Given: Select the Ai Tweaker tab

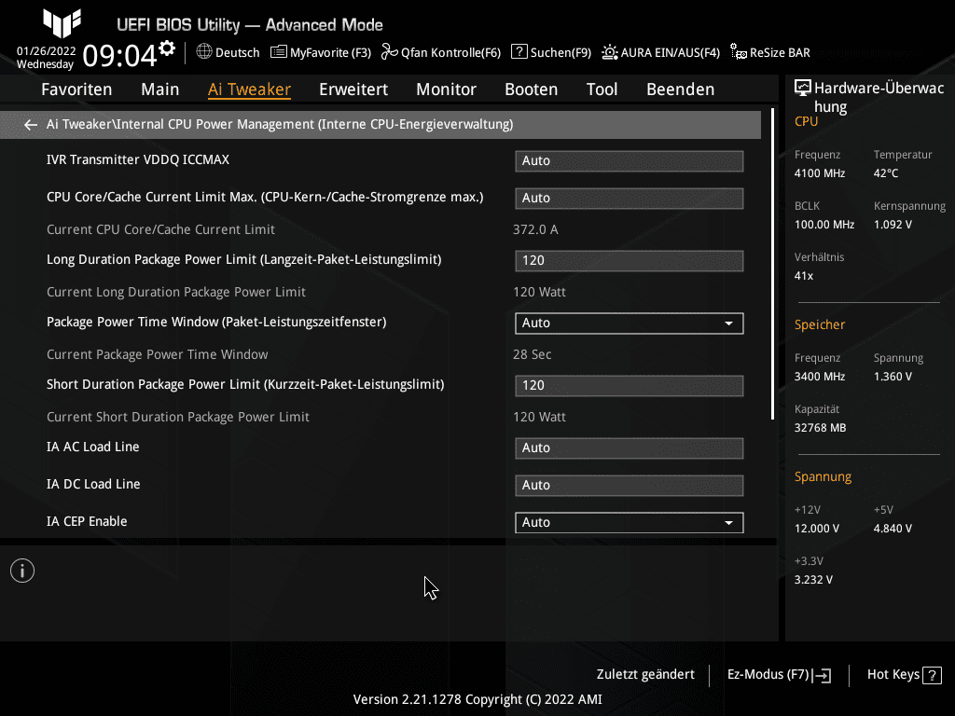Looking at the screenshot, I should [249, 89].
